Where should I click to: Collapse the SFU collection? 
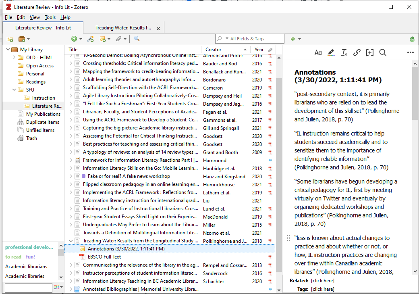[x=14, y=90]
